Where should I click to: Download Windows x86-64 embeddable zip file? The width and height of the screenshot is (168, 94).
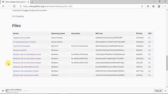pos(27,54)
